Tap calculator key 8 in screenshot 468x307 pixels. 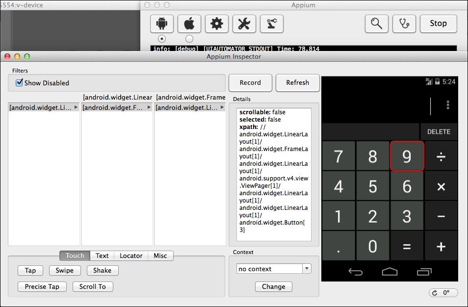[x=372, y=156]
